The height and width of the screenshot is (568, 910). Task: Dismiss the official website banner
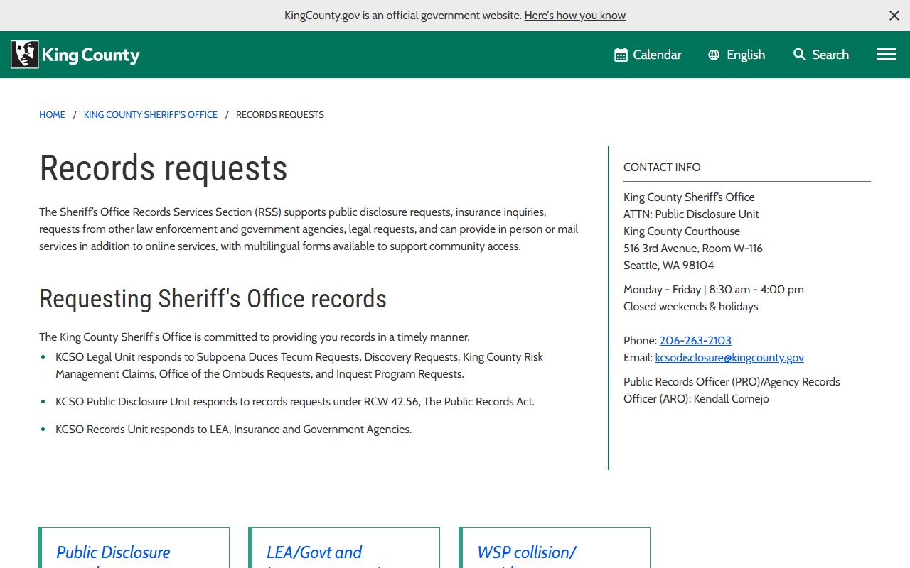pyautogui.click(x=894, y=16)
